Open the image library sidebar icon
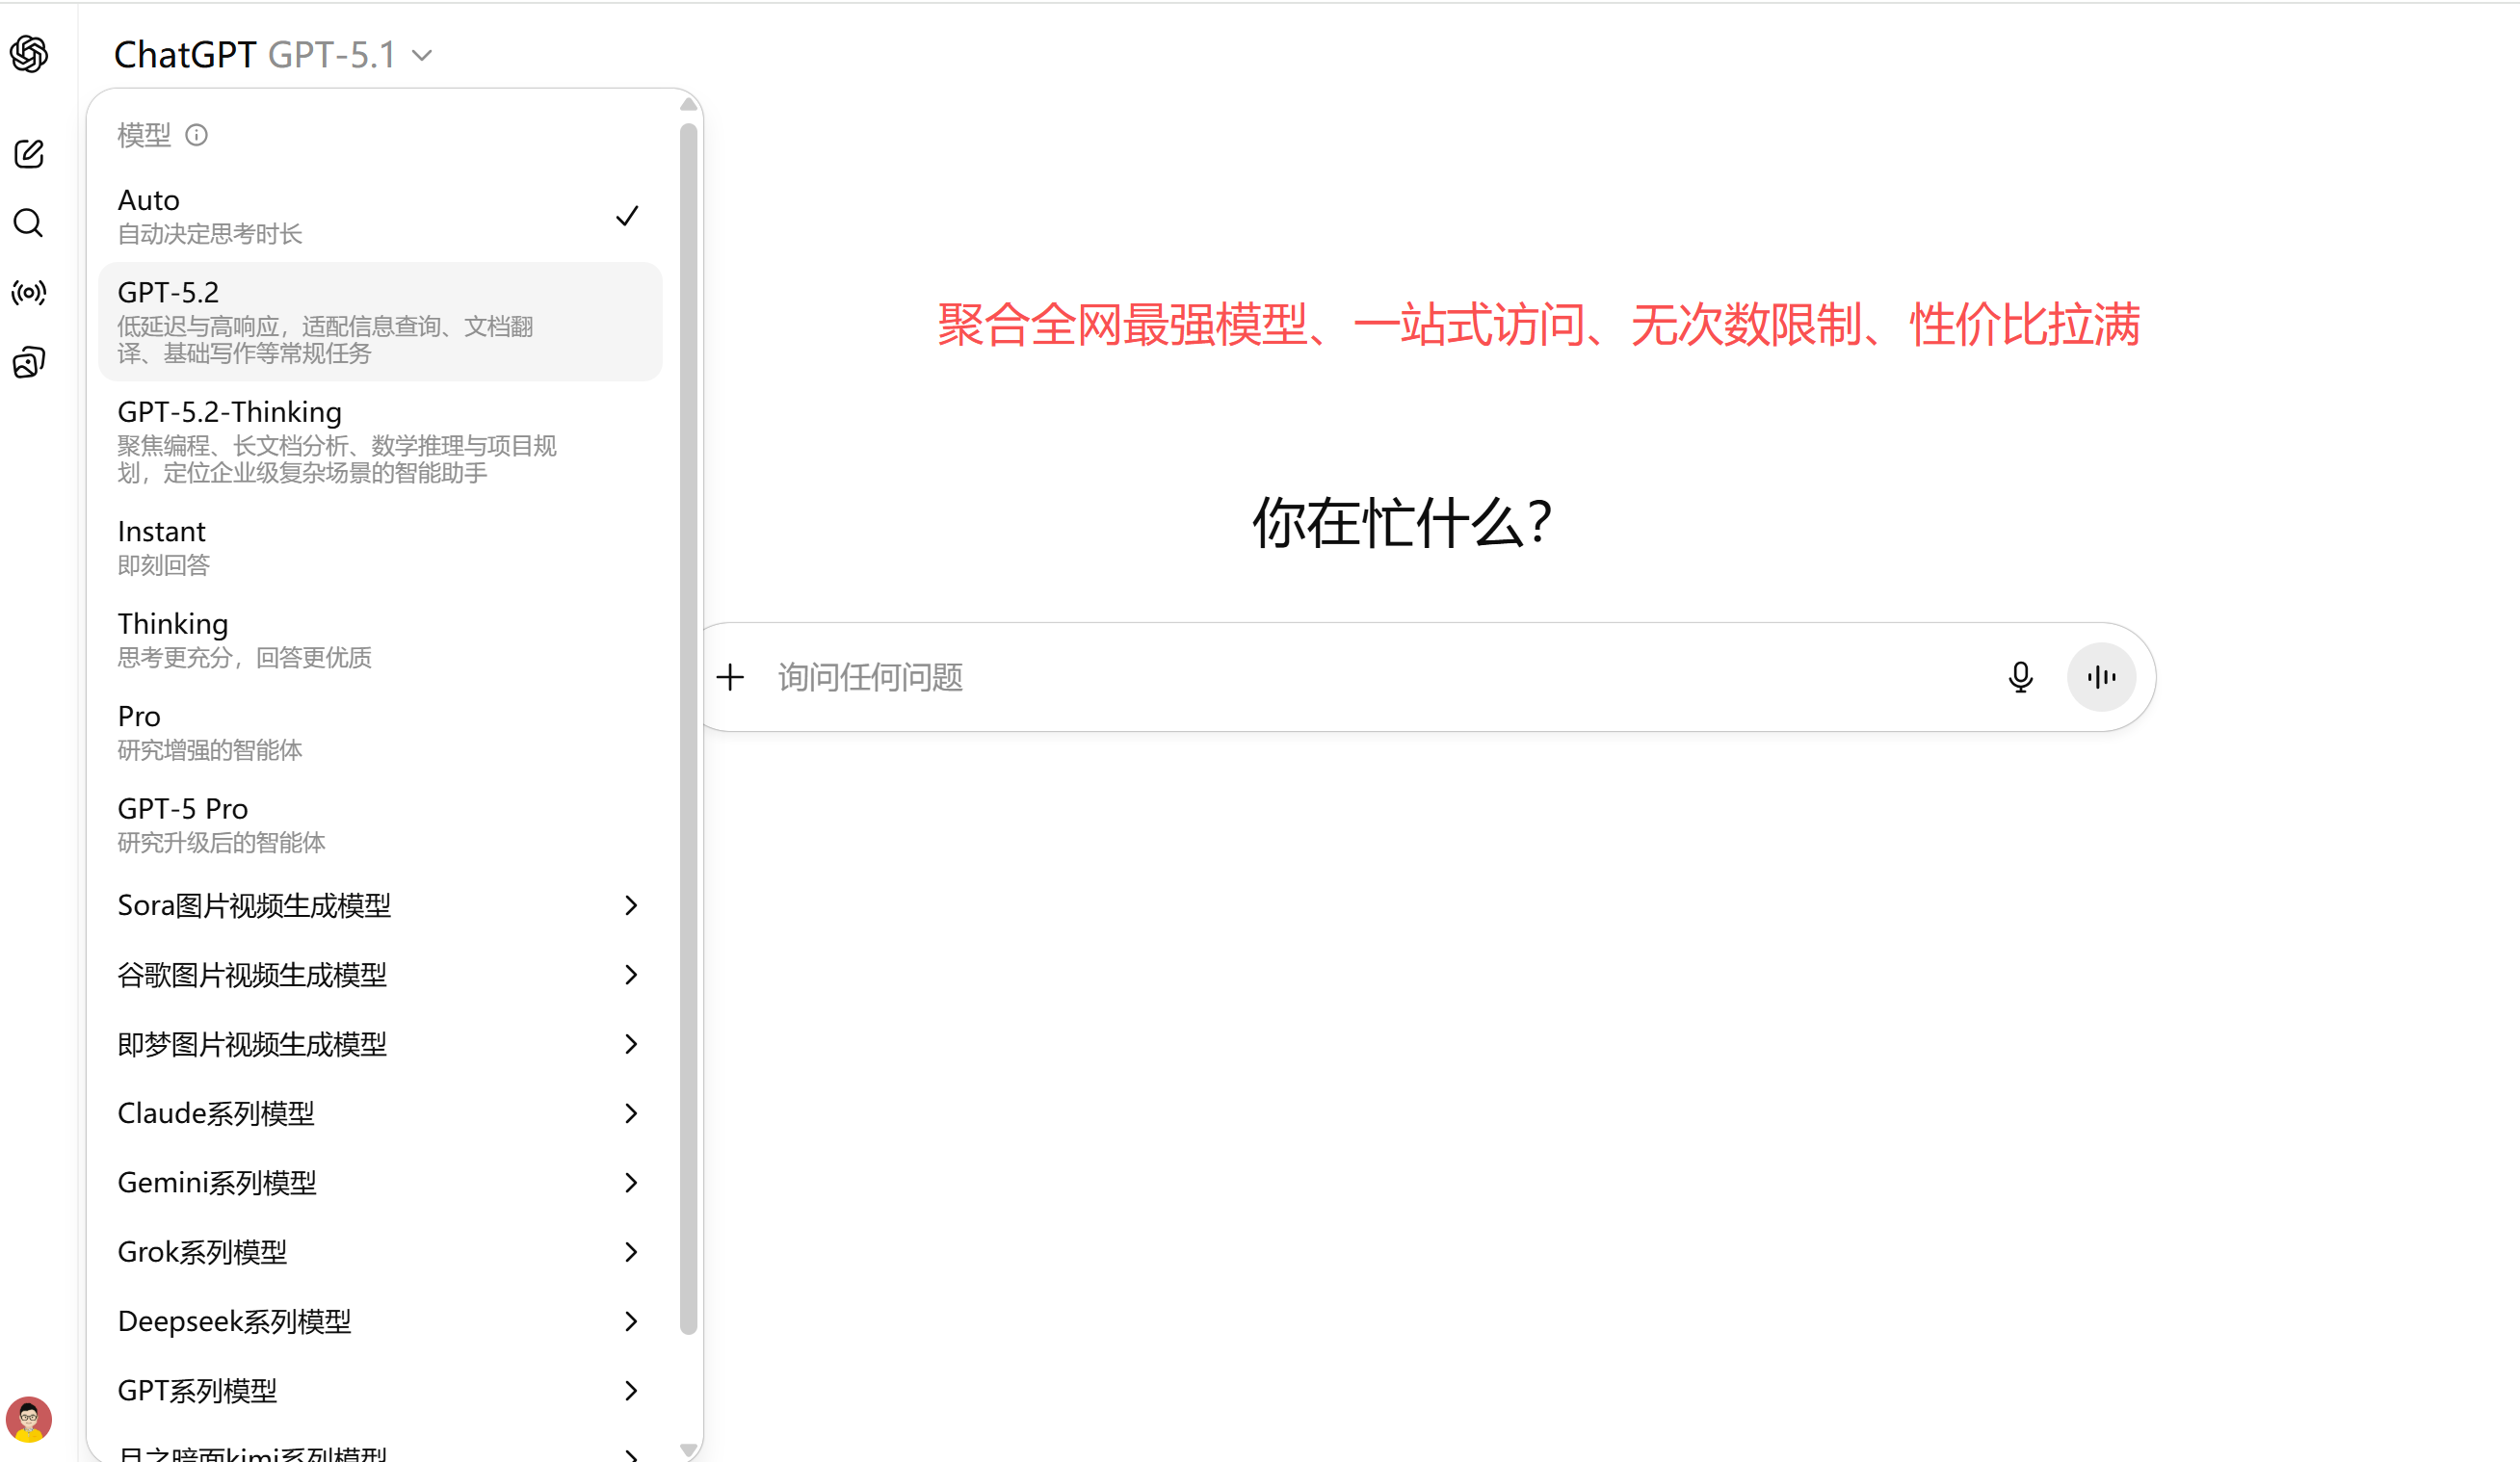This screenshot has width=2520, height=1462. (29, 361)
